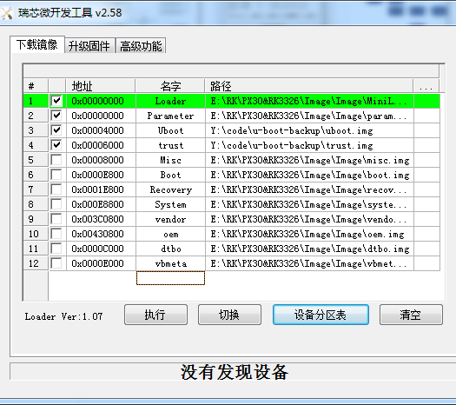Click the 路径 column header
456x405 pixels.
pyautogui.click(x=309, y=86)
